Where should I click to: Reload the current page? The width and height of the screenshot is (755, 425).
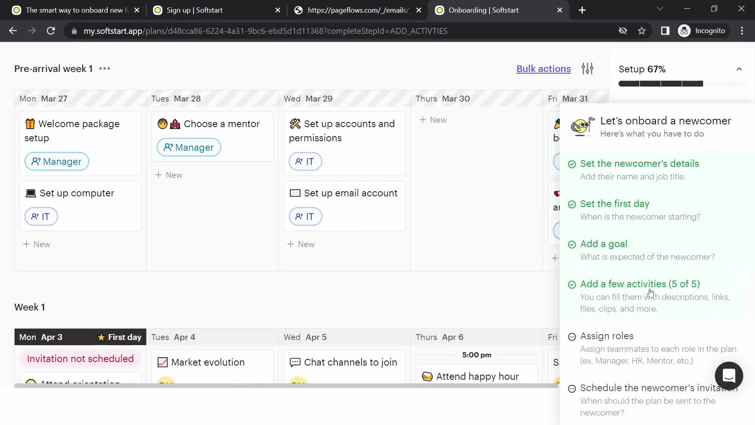pos(51,31)
